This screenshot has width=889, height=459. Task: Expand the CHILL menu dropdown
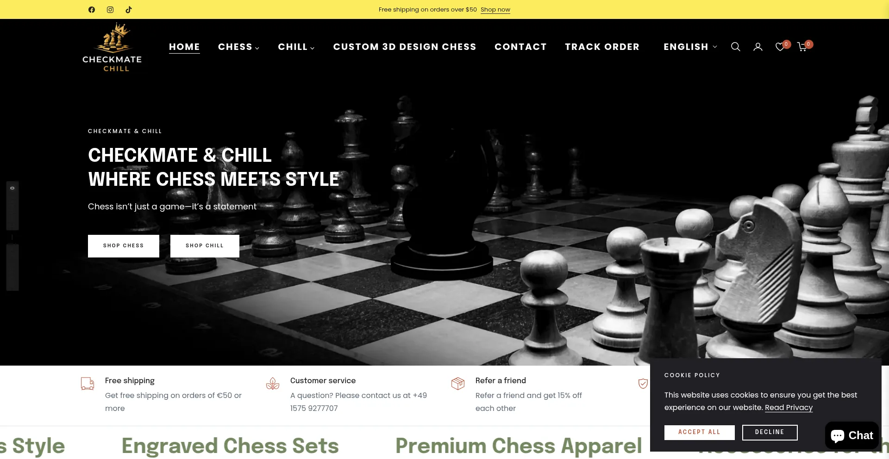(296, 47)
